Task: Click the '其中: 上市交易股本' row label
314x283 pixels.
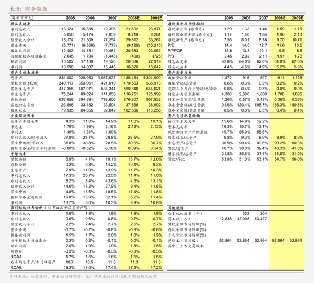Action: pos(186,246)
